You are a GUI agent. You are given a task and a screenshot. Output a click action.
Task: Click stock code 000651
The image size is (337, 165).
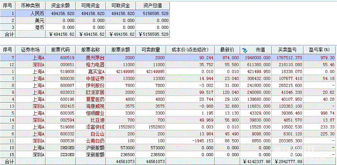(67, 65)
